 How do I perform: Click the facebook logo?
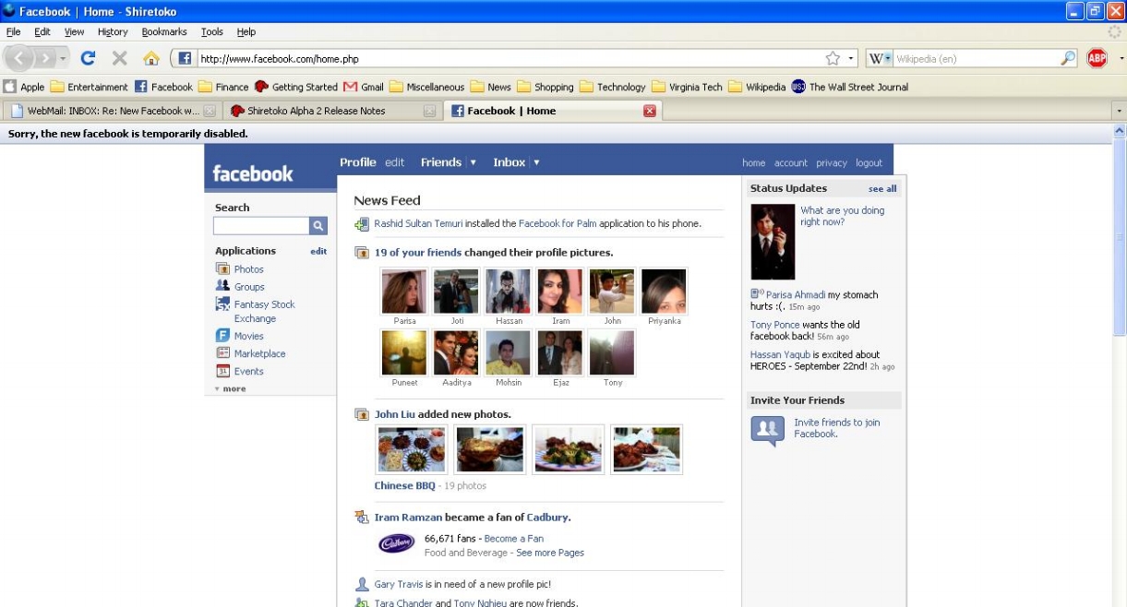click(x=252, y=173)
